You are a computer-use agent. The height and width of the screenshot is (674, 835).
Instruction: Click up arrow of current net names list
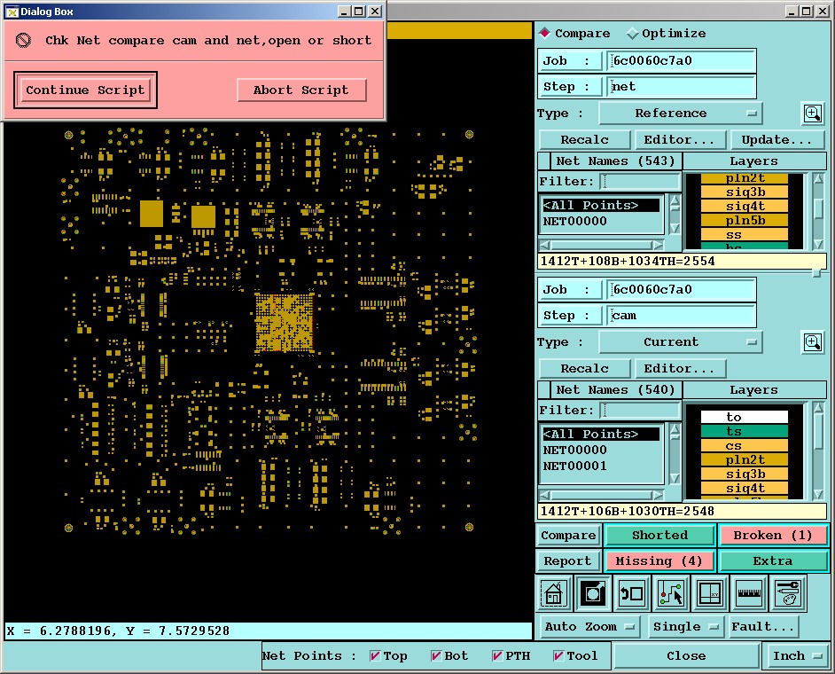tap(675, 429)
